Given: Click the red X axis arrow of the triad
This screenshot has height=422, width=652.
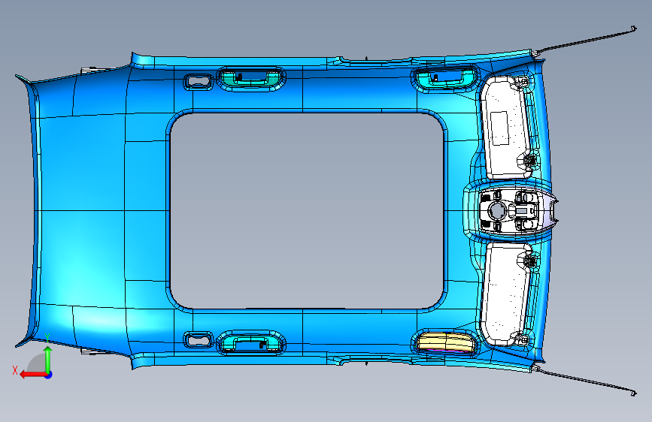Looking at the screenshot, I should pos(32,375).
